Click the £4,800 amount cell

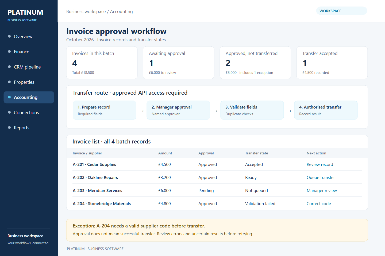pos(164,204)
